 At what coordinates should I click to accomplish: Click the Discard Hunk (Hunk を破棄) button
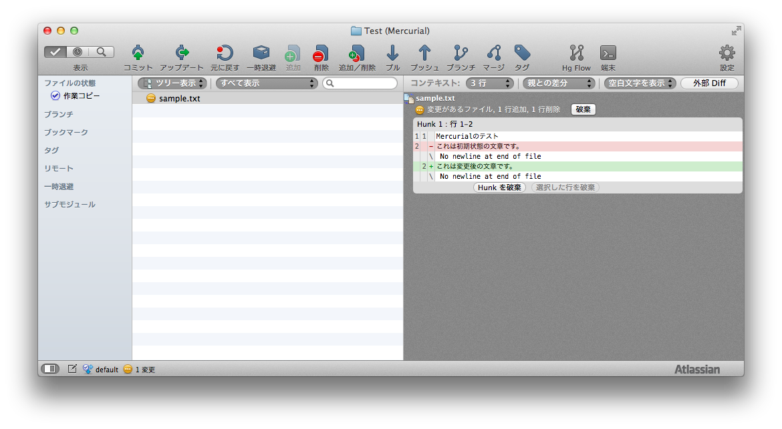(x=499, y=187)
